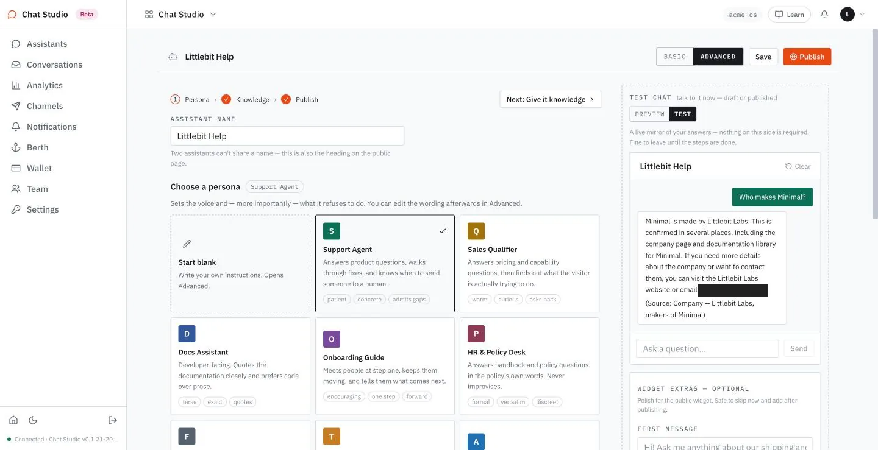Switch the editor to Basic mode
Screen dimensions: 878x450
[675, 57]
